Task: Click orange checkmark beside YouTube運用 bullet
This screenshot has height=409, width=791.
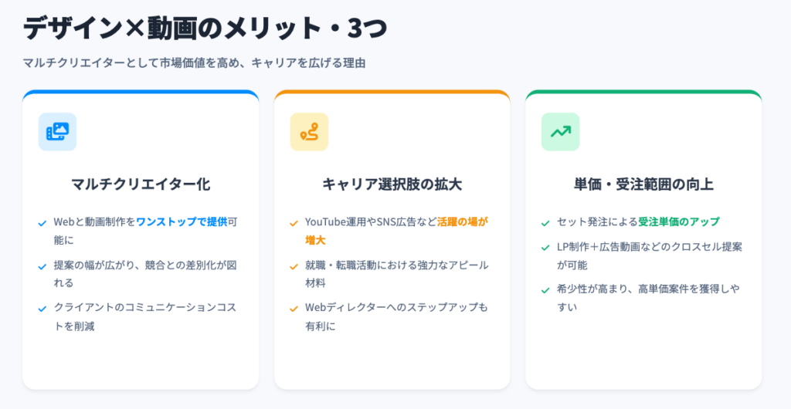Action: coord(294,224)
